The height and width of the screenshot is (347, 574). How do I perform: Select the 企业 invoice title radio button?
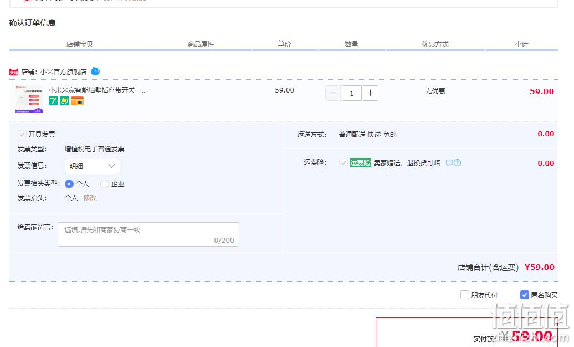coord(104,184)
